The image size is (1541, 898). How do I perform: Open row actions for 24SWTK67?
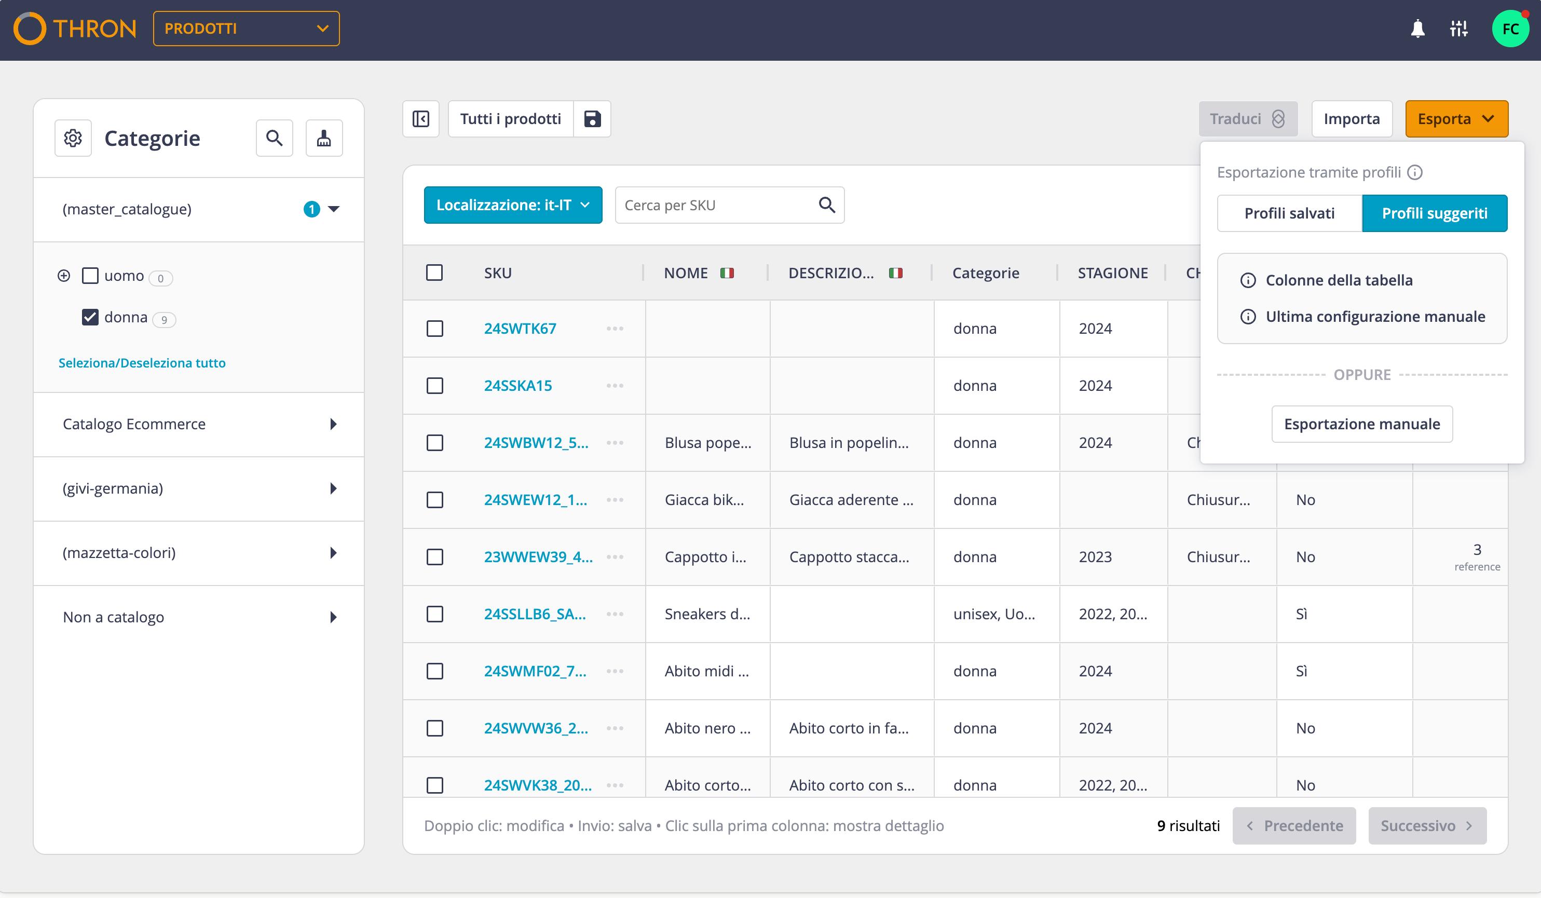pyautogui.click(x=615, y=329)
